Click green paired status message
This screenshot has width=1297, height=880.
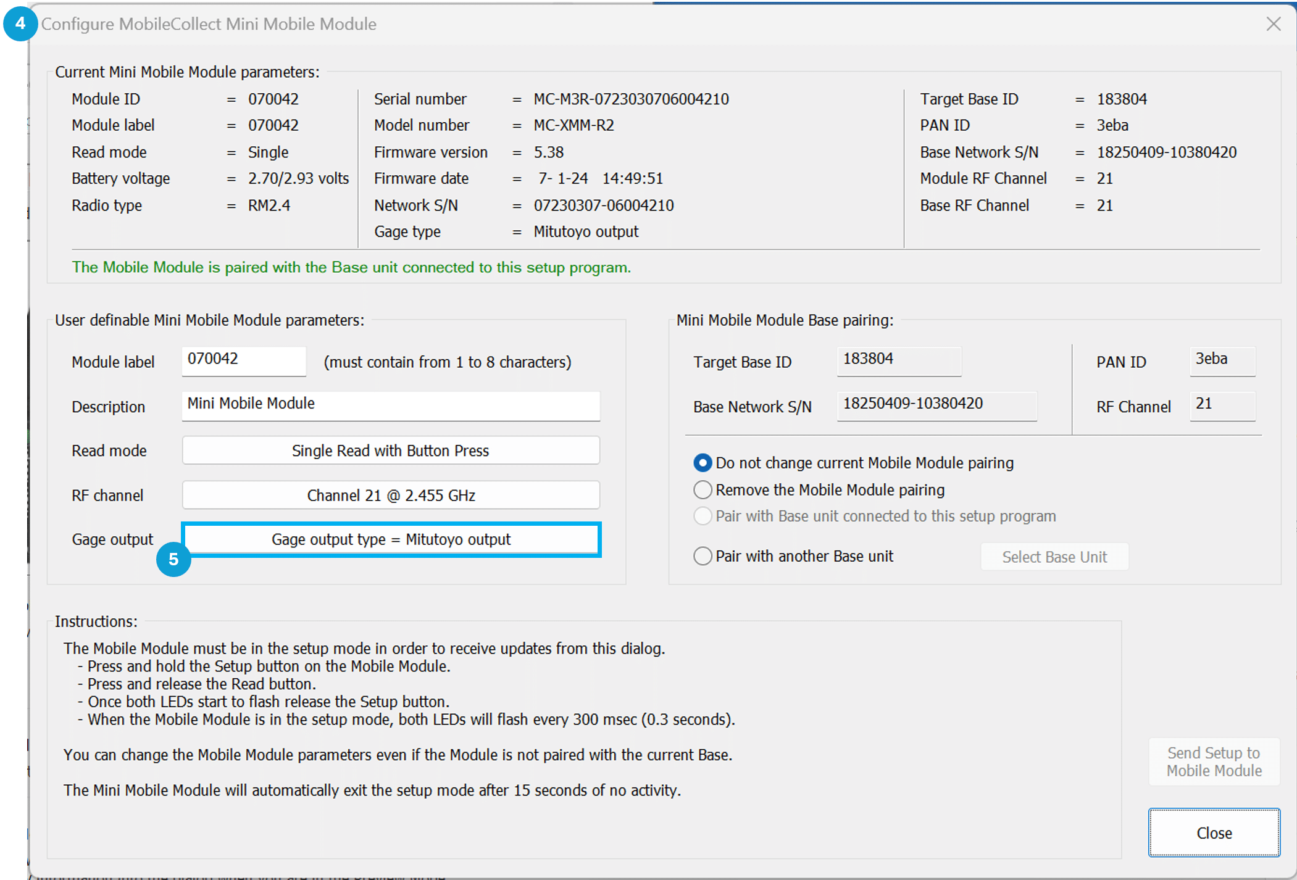pos(351,267)
